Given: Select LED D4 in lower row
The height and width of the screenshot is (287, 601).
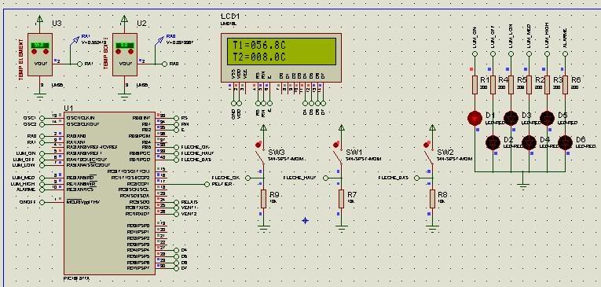Looking at the screenshot, I should (530, 143).
